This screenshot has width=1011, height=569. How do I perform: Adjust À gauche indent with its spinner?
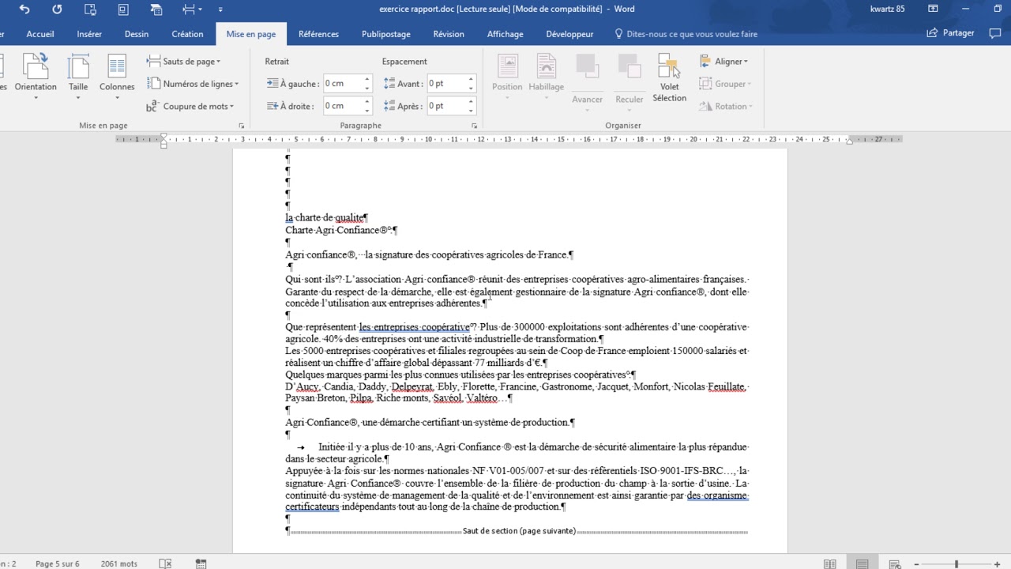[x=367, y=84]
